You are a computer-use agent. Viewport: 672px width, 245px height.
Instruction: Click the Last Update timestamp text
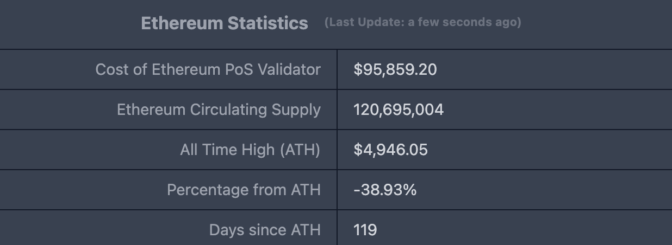coord(422,23)
